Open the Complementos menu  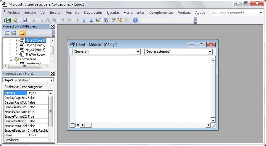click(161, 13)
